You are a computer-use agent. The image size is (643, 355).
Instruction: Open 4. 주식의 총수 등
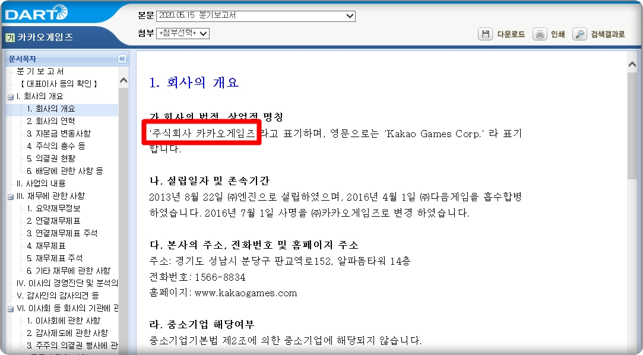(56, 145)
